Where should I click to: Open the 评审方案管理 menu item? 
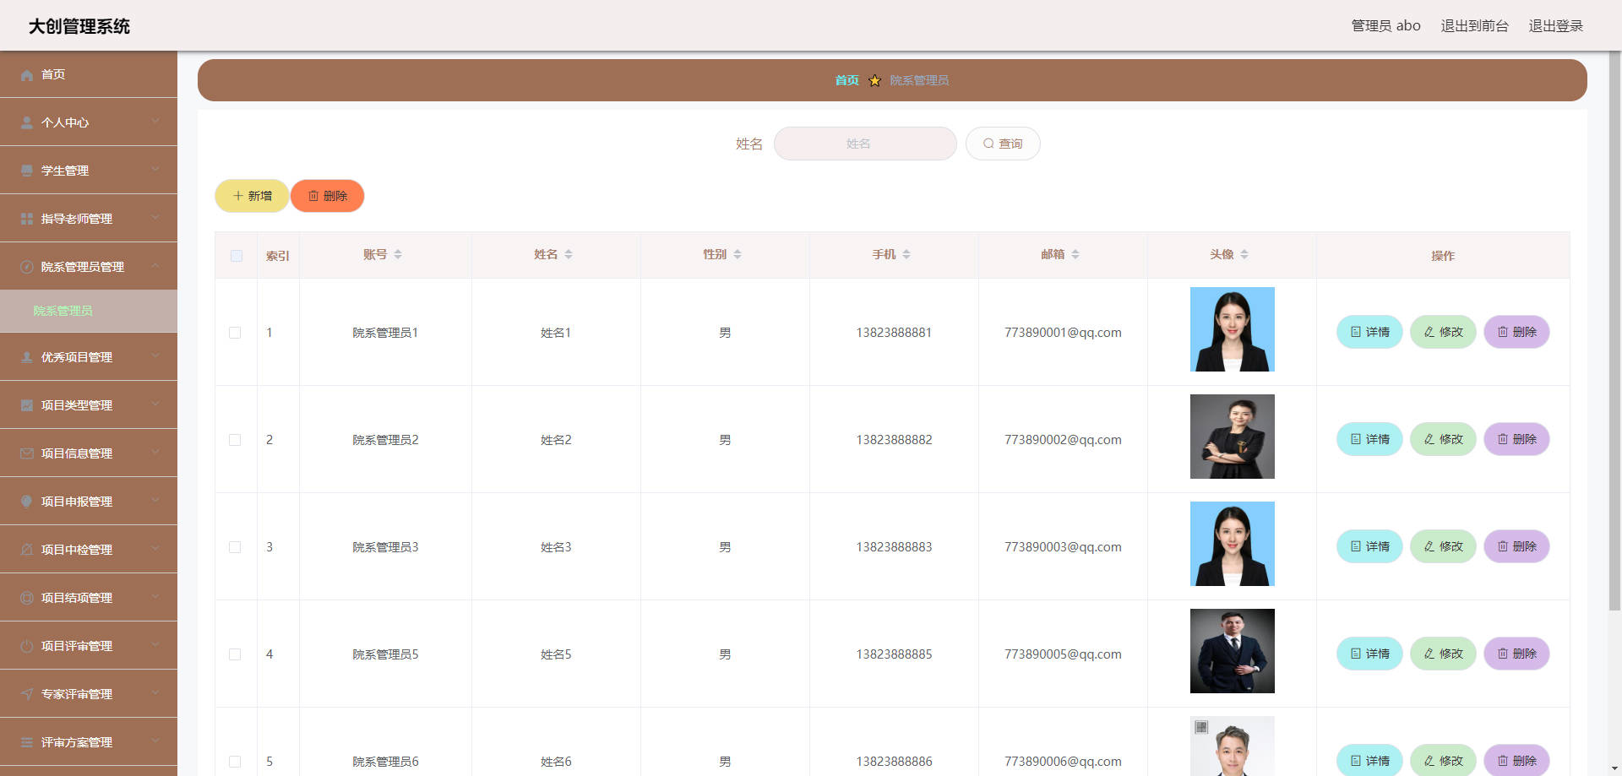tap(89, 742)
